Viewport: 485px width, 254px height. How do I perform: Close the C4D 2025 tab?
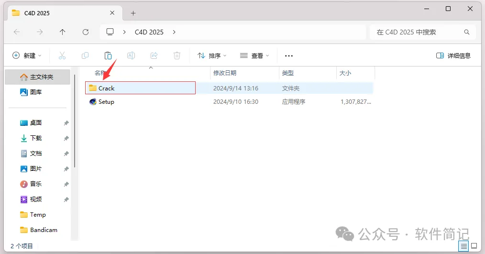click(112, 13)
